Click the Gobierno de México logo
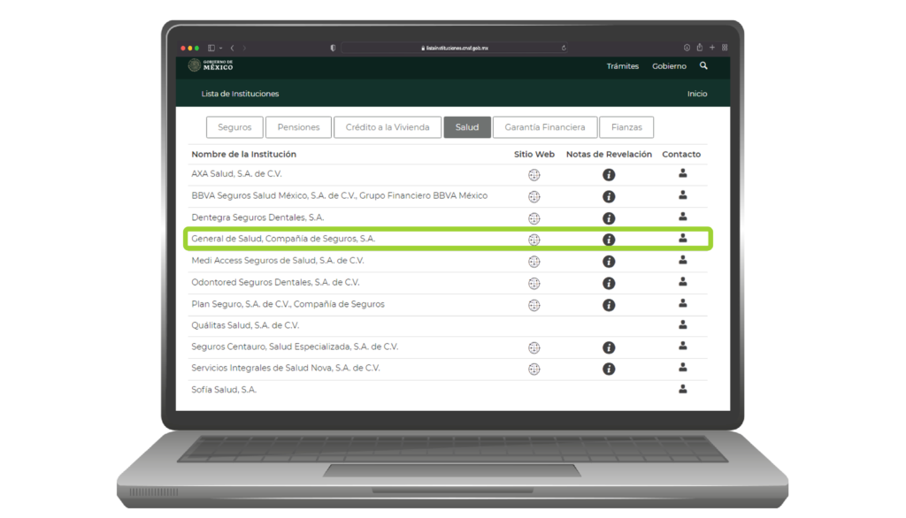The image size is (906, 518). [x=211, y=65]
